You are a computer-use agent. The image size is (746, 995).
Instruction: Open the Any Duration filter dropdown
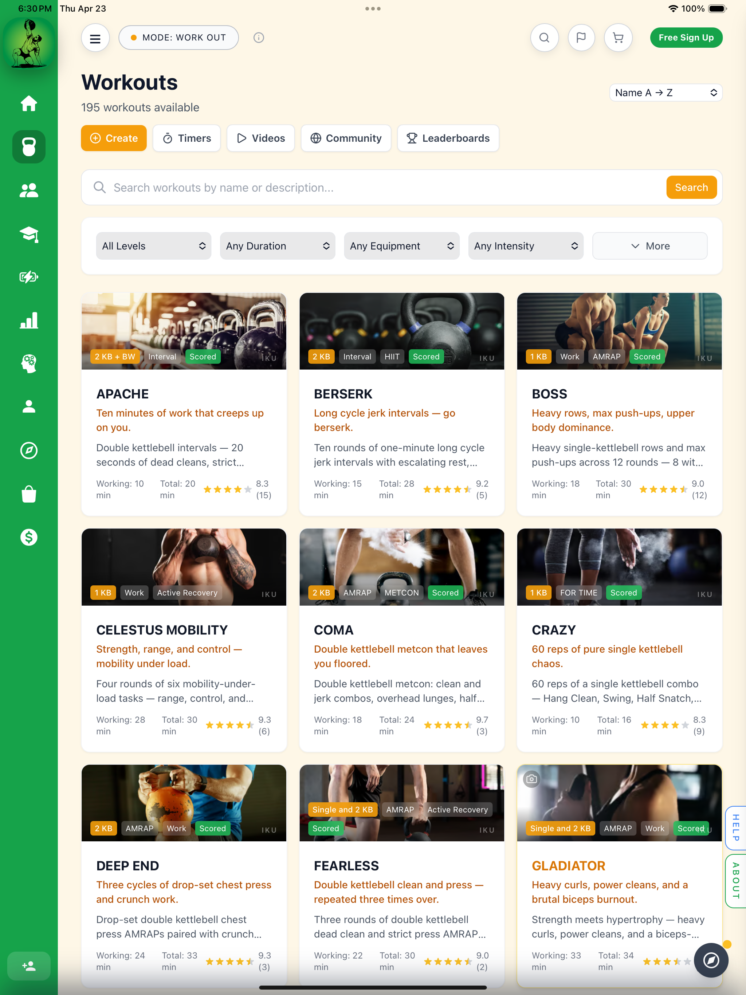point(278,246)
